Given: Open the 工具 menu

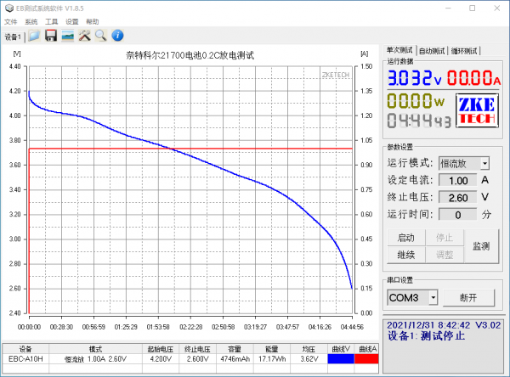Looking at the screenshot, I should (52, 20).
